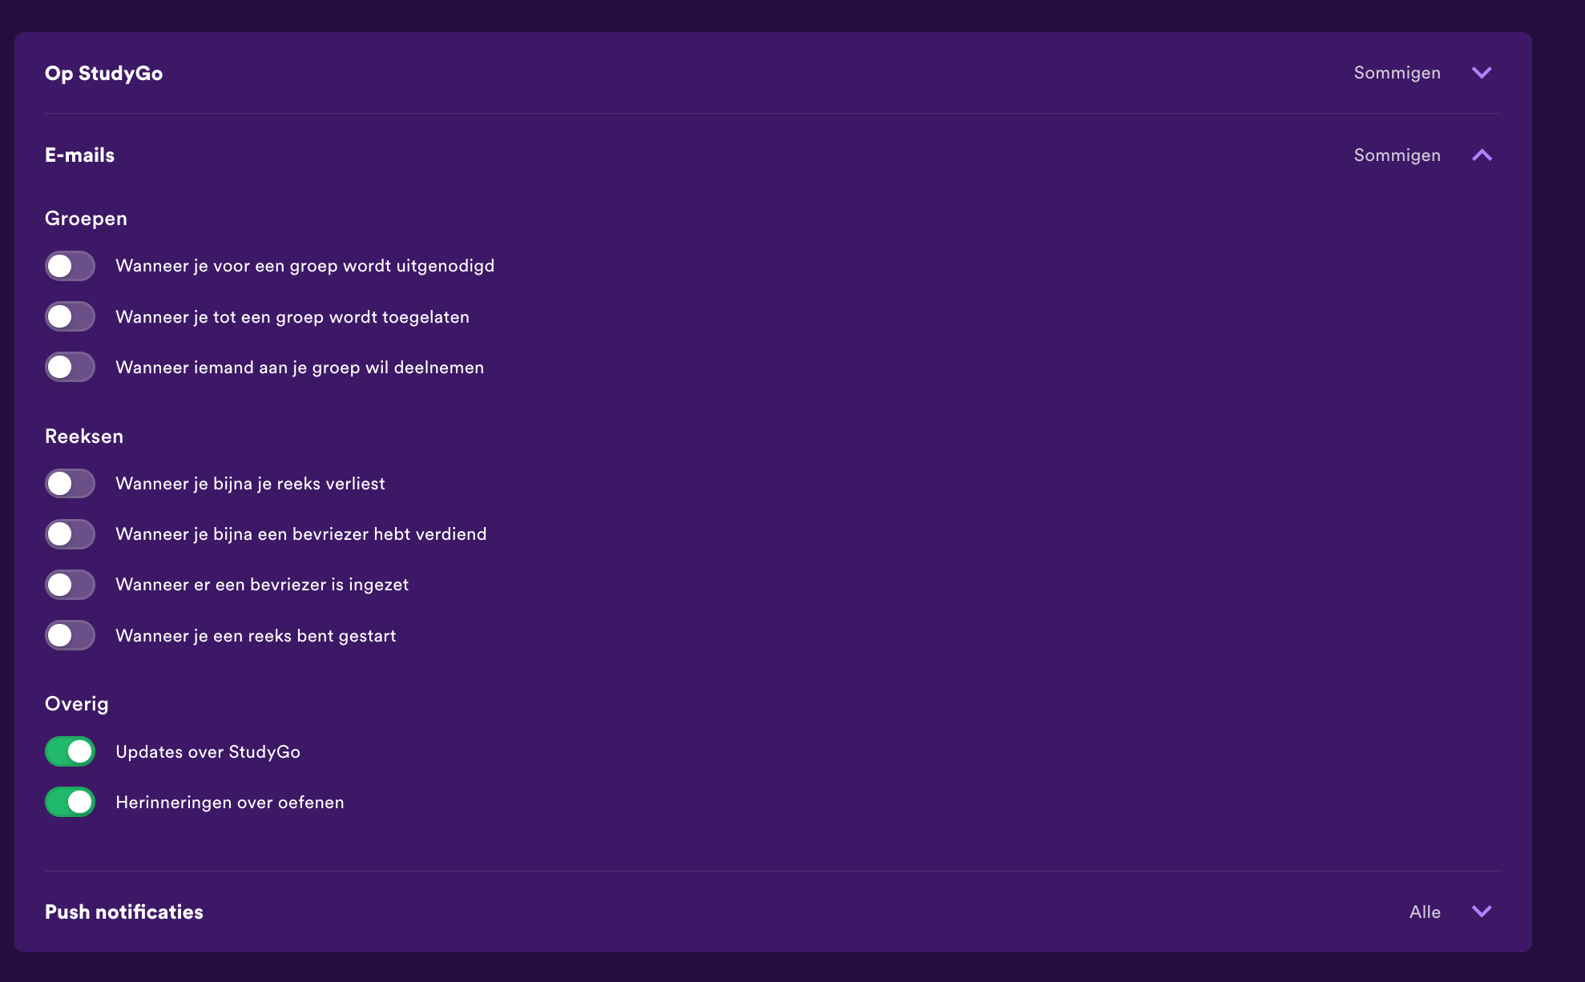Click the Op StudyGo section header
Viewport: 1585px width, 982px height.
pyautogui.click(x=104, y=73)
